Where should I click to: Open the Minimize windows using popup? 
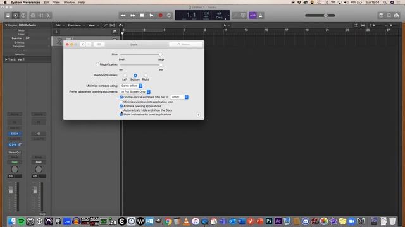[131, 86]
